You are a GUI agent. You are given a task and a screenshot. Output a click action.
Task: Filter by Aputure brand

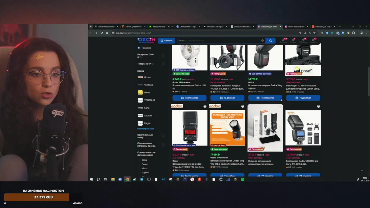[x=145, y=116]
